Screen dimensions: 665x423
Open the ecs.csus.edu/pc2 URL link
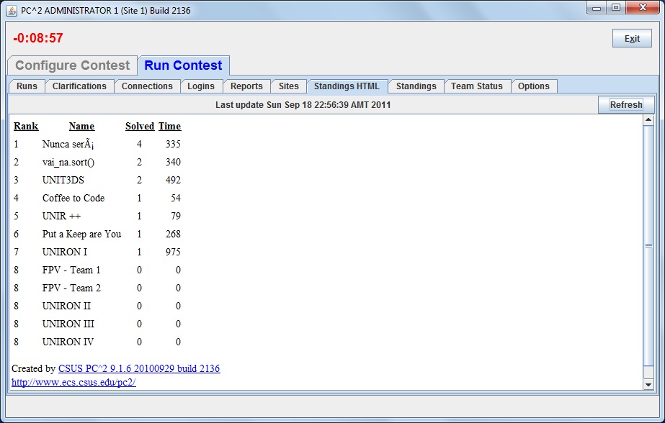(73, 383)
